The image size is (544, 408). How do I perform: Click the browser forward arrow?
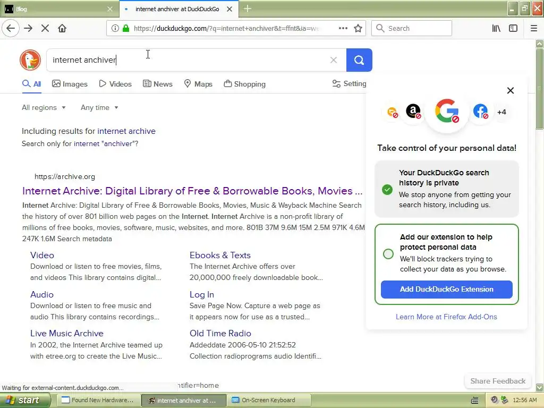(x=28, y=28)
